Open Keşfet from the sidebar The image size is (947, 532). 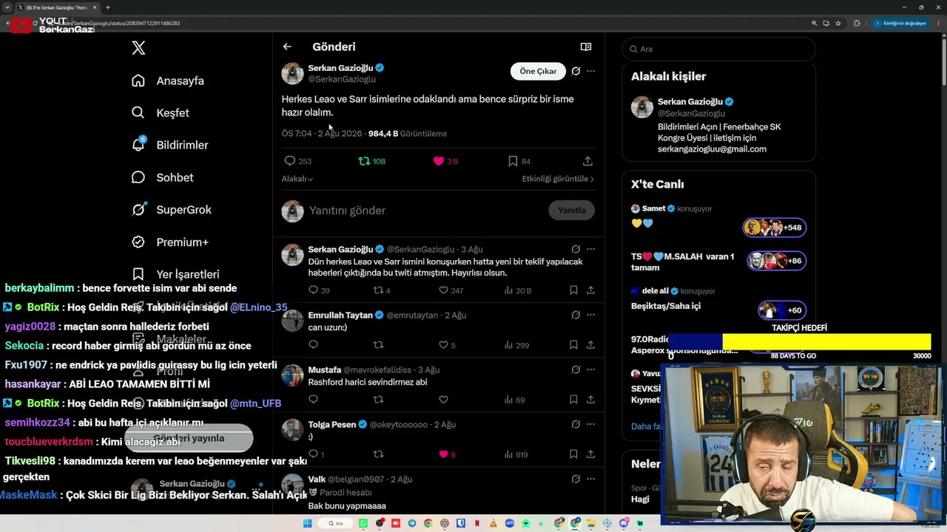pos(160,113)
